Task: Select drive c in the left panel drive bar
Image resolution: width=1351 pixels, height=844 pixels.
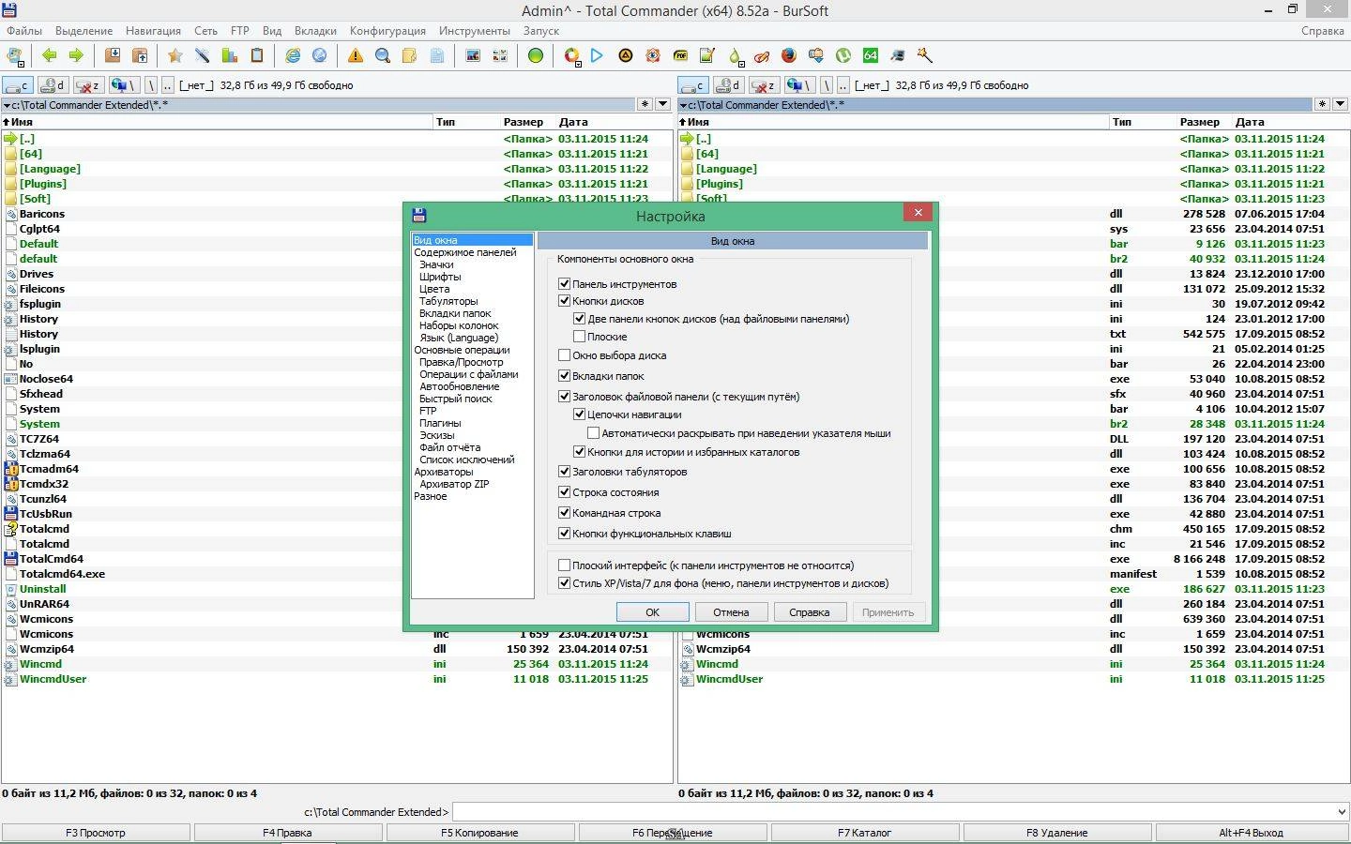Action: click(x=18, y=85)
